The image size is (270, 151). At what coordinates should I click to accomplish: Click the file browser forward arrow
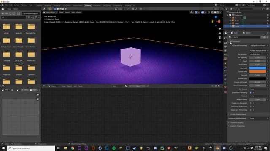pos(6,13)
